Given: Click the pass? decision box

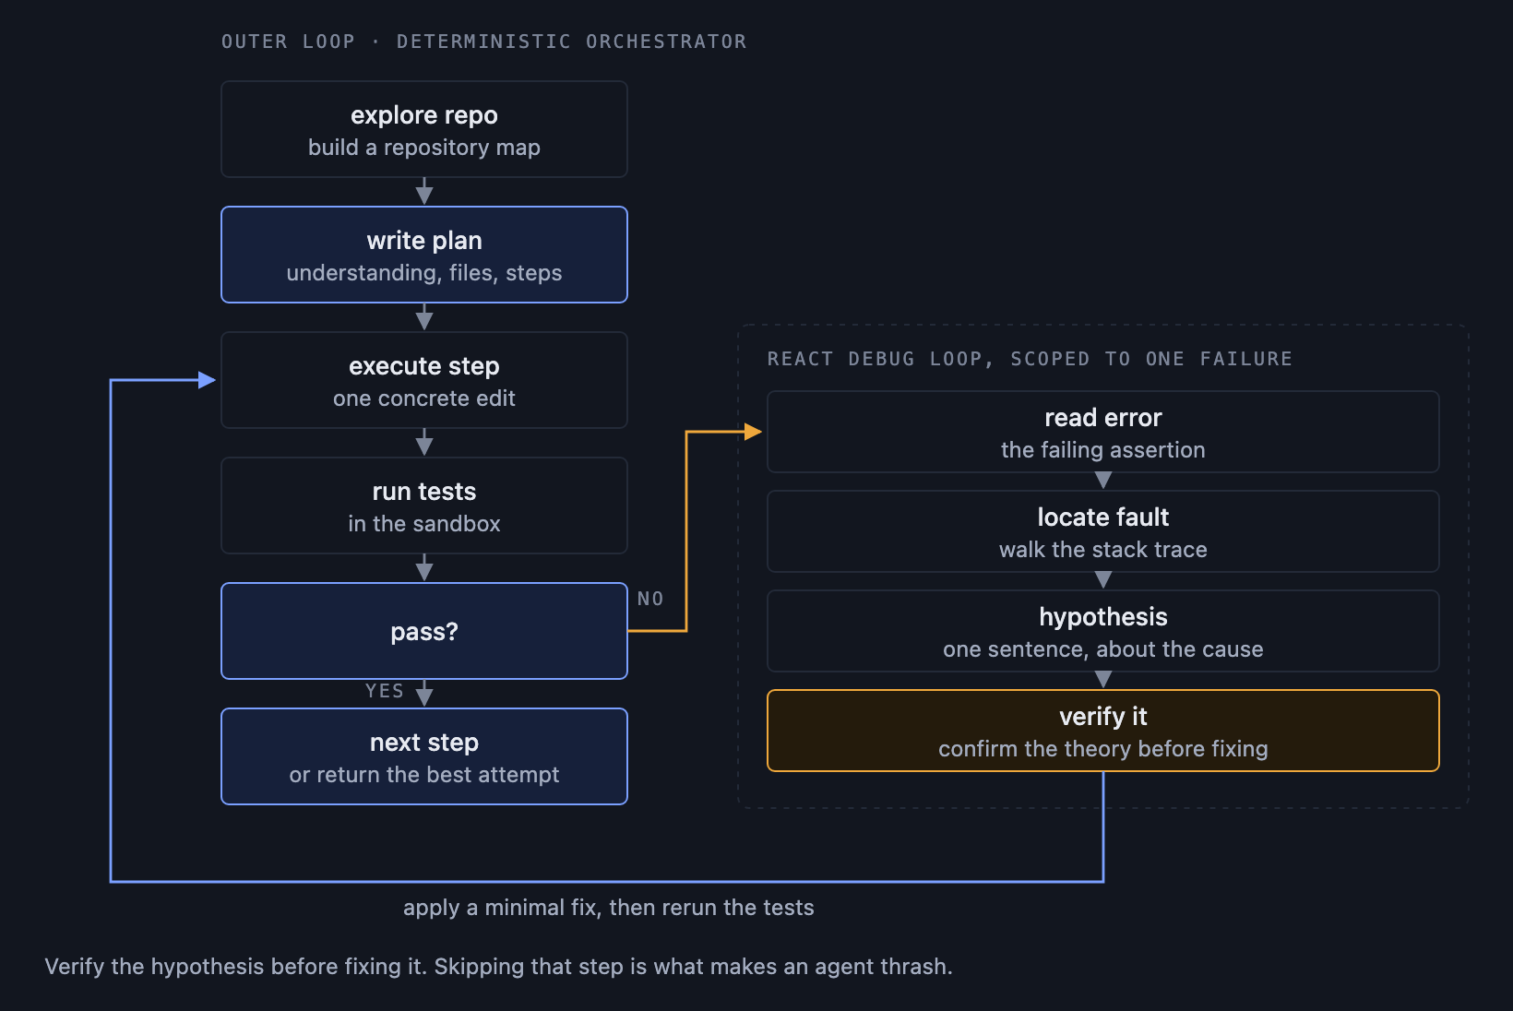Looking at the screenshot, I should coord(424,631).
